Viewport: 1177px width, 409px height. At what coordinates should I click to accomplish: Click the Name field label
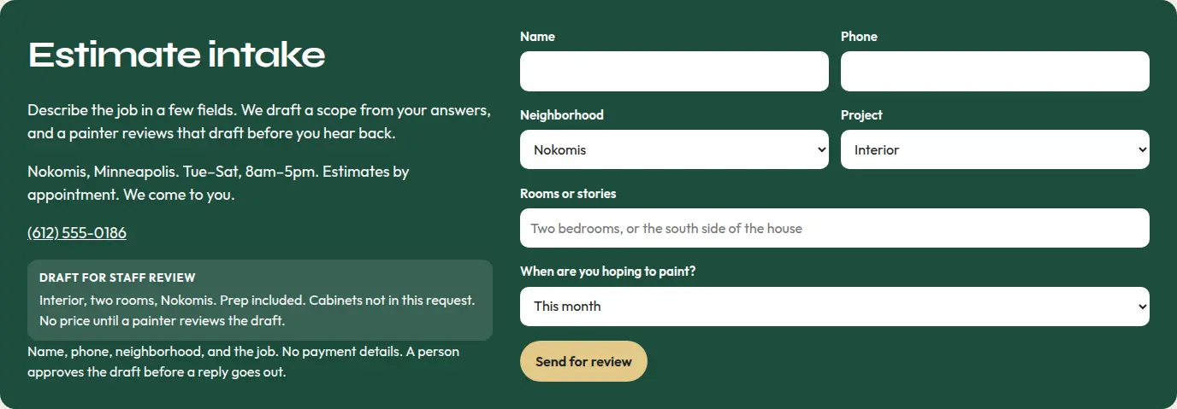point(537,37)
